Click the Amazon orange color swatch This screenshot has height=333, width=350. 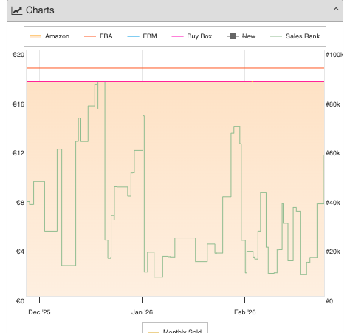click(35, 36)
